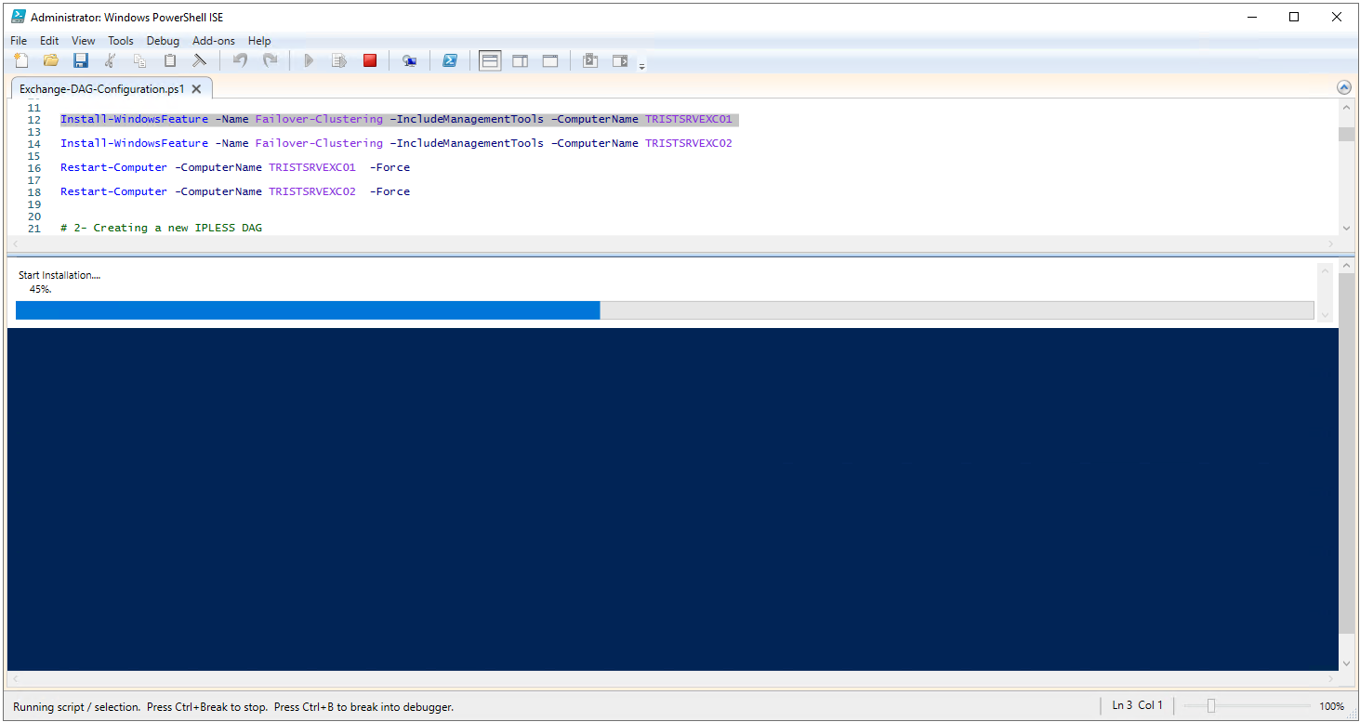Open the Tools menu
This screenshot has height=722, width=1360.
121,41
